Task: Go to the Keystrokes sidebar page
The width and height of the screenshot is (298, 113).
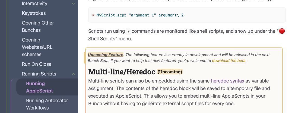Action: point(34,13)
